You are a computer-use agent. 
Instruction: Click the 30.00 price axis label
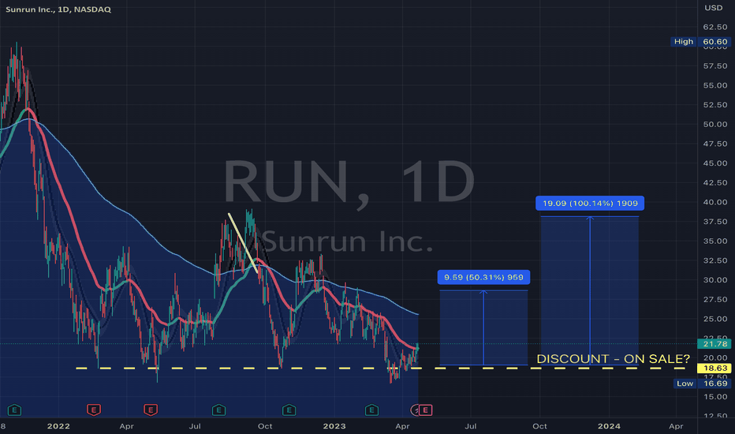pos(715,280)
